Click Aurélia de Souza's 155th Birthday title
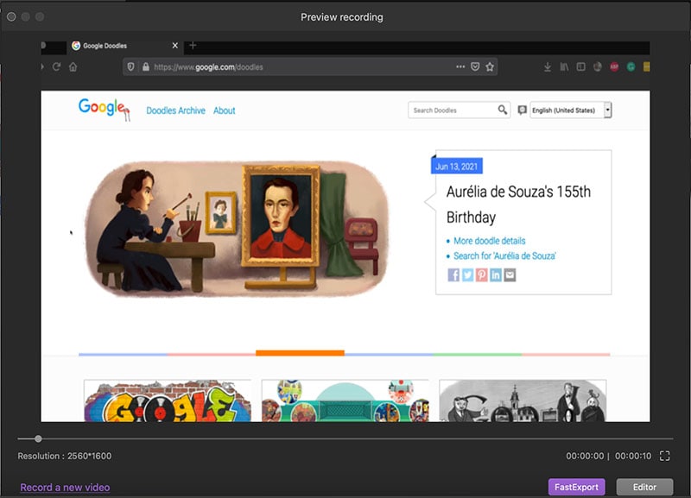 click(519, 205)
